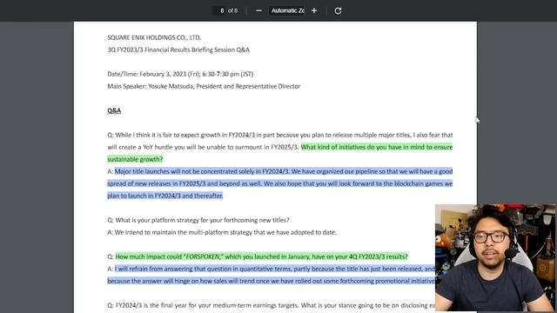Viewport: 557px width, 313px height.
Task: Click the rotate page icon
Action: click(338, 10)
